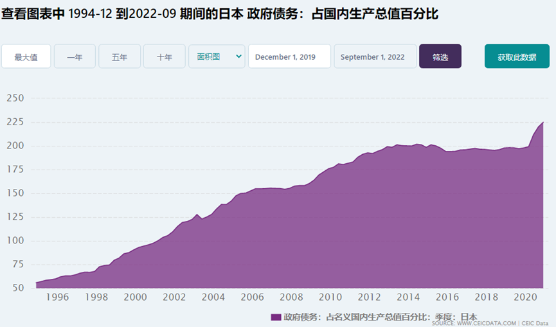Image resolution: width=556 pixels, height=327 pixels.
Task: Click the 获取此数据 button
Action: tap(517, 57)
